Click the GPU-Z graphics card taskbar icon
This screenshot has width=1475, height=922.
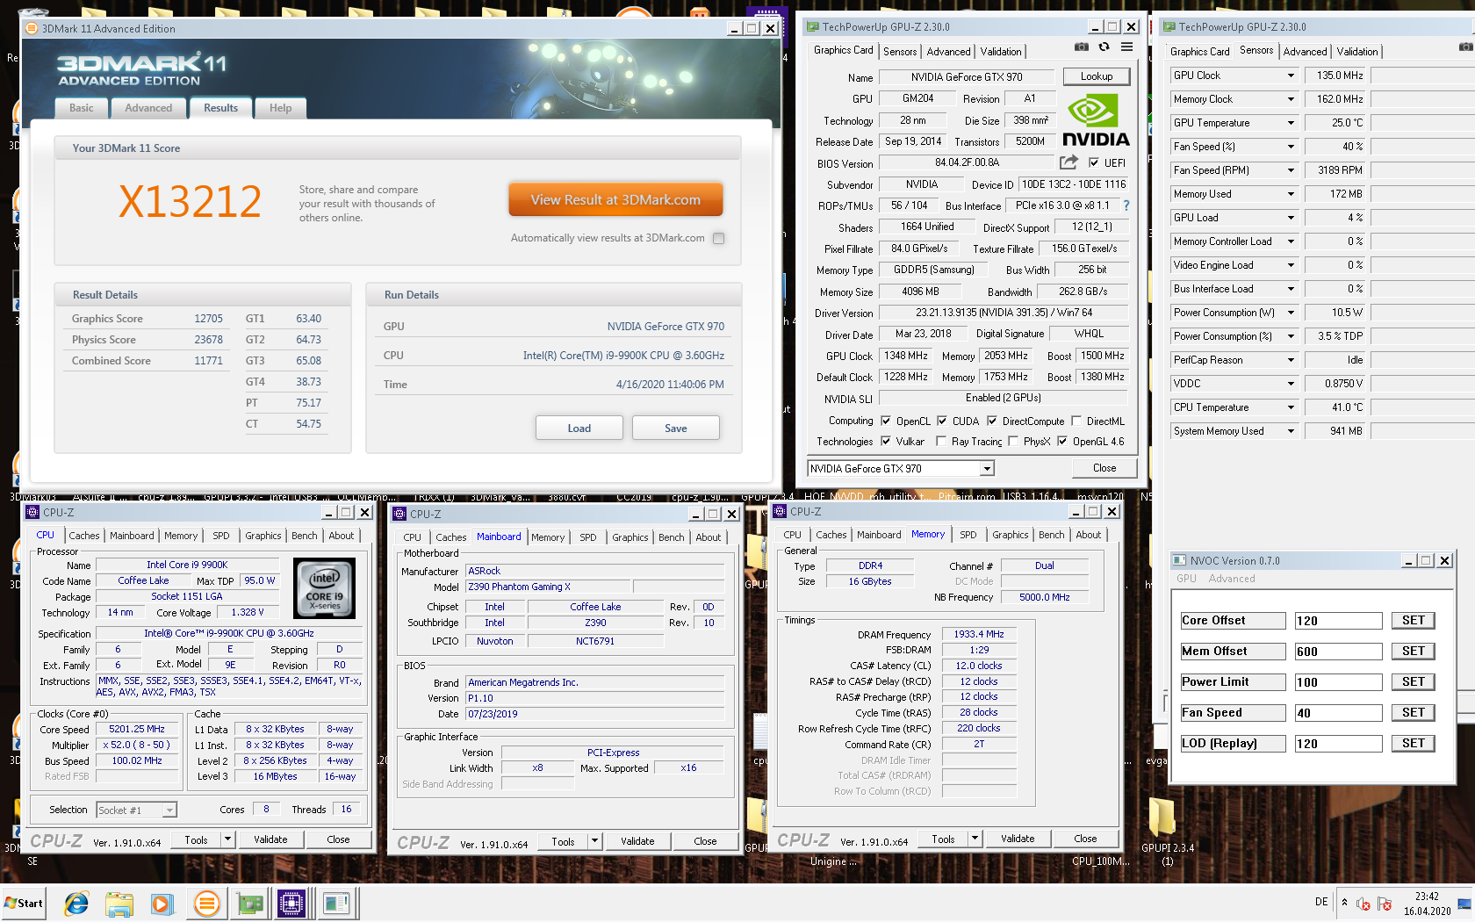(249, 903)
